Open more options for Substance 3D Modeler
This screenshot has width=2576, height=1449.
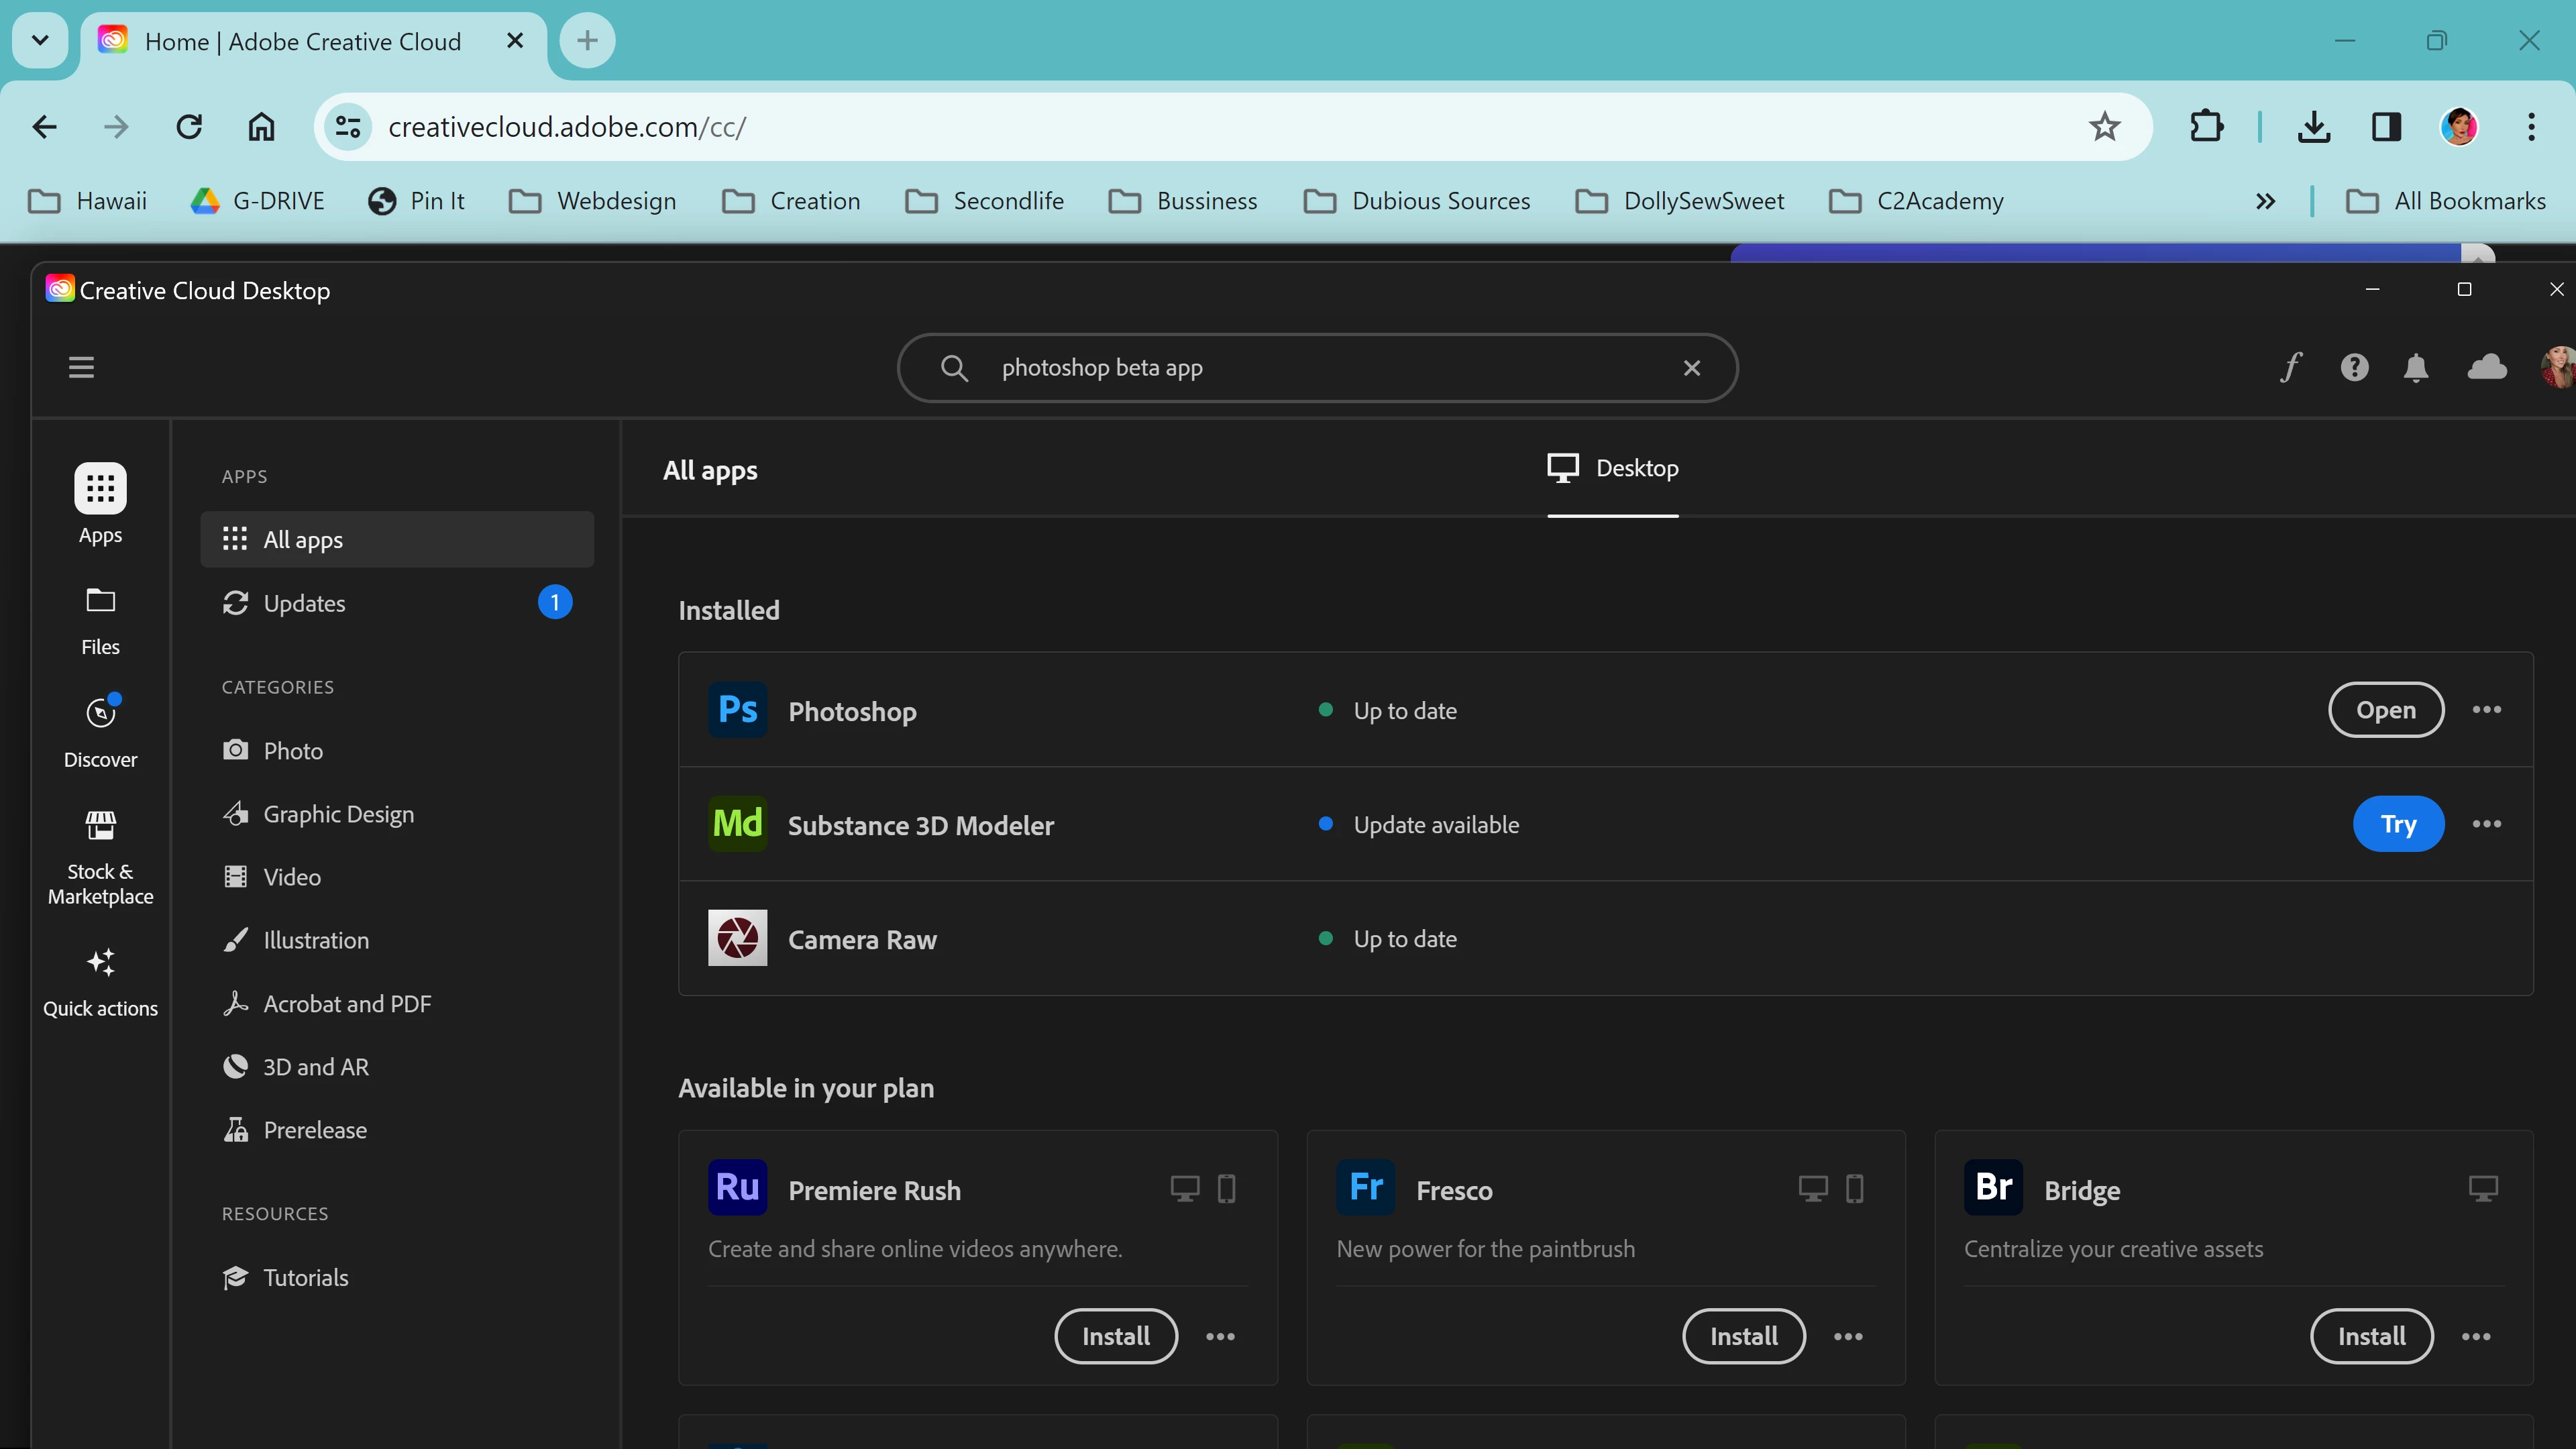pyautogui.click(x=2486, y=823)
